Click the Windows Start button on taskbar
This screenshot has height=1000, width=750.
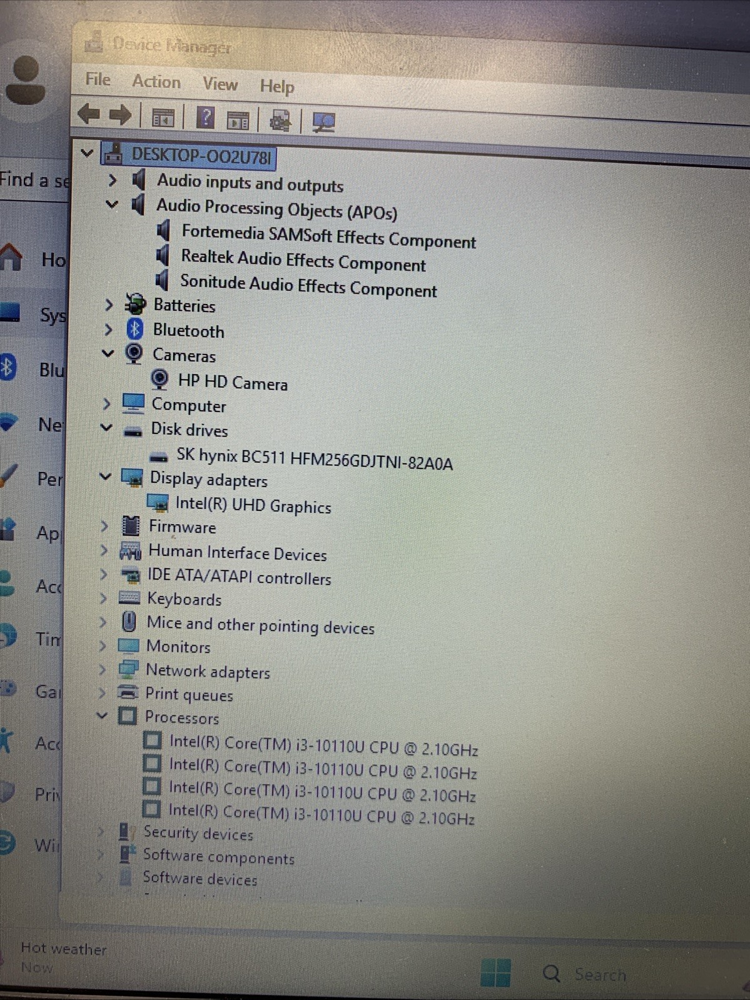(x=495, y=972)
